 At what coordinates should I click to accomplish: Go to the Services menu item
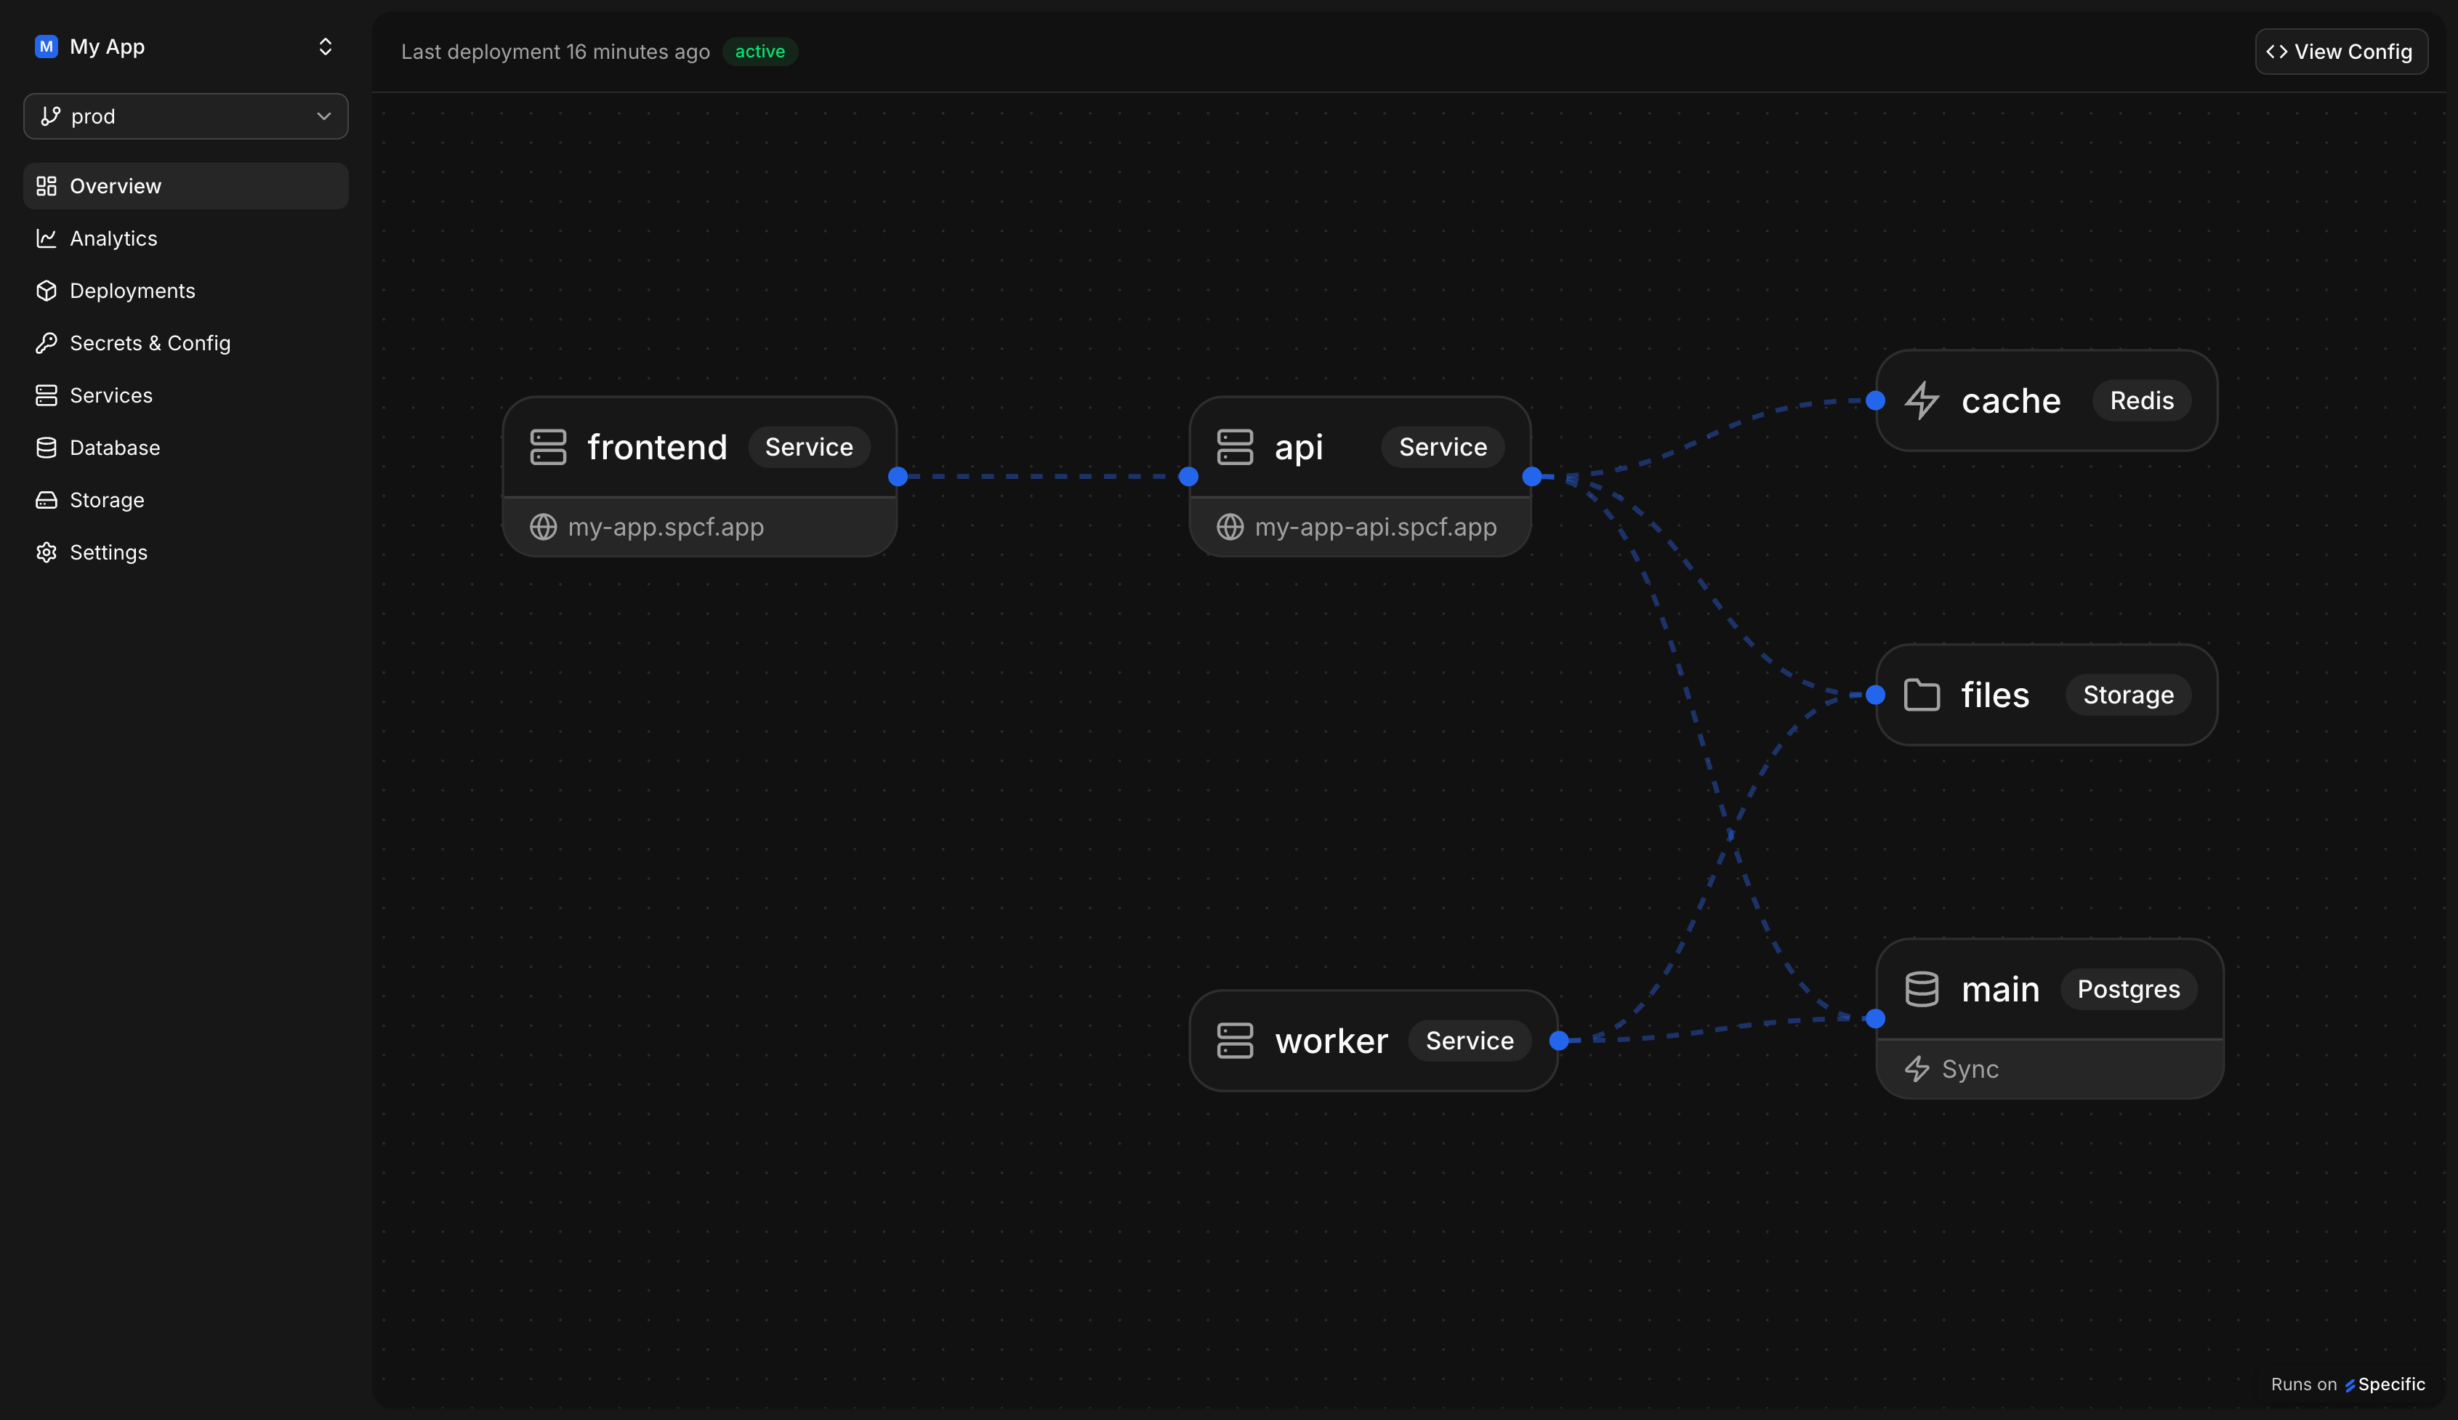[110, 395]
